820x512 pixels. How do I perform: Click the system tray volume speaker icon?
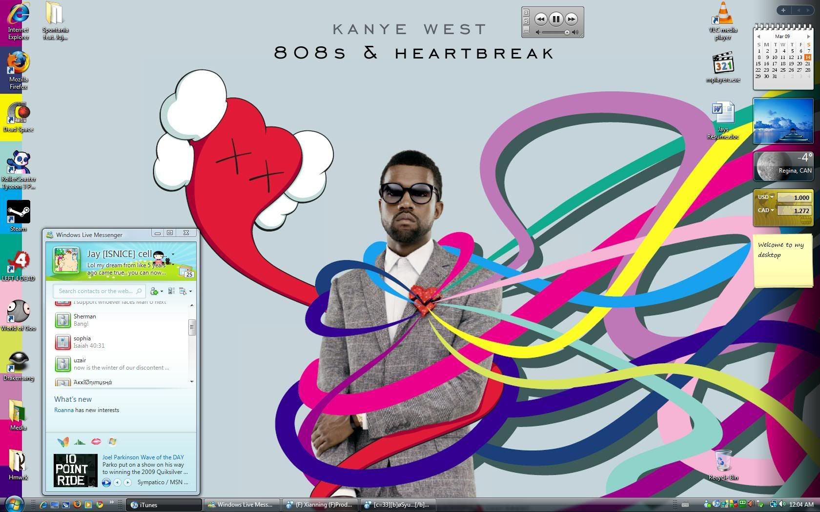pyautogui.click(x=782, y=504)
